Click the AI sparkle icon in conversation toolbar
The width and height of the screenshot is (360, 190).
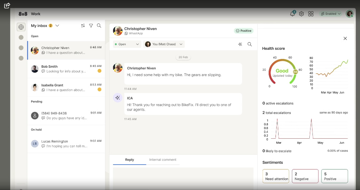(240, 44)
